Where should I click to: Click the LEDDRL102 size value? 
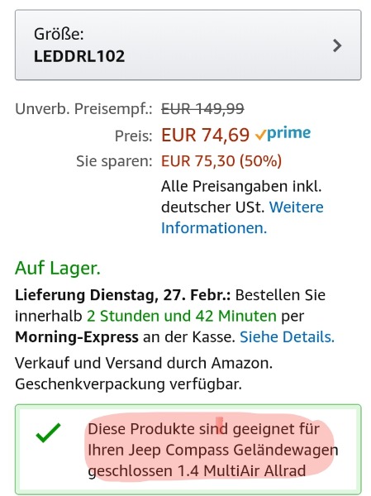[79, 56]
